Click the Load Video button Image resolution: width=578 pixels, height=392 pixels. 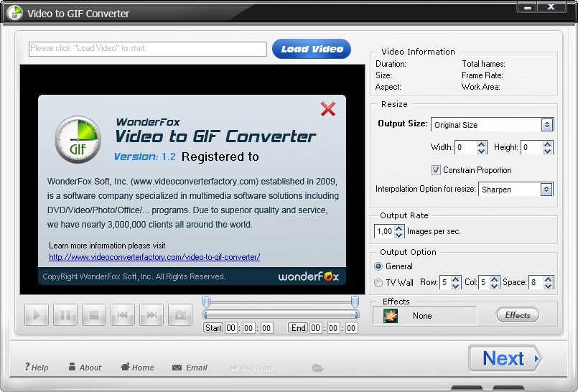point(312,49)
